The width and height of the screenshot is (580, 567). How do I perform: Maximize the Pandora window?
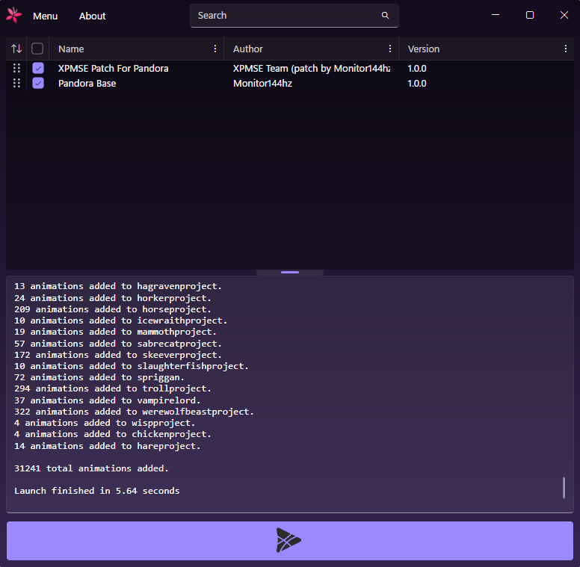tap(530, 15)
